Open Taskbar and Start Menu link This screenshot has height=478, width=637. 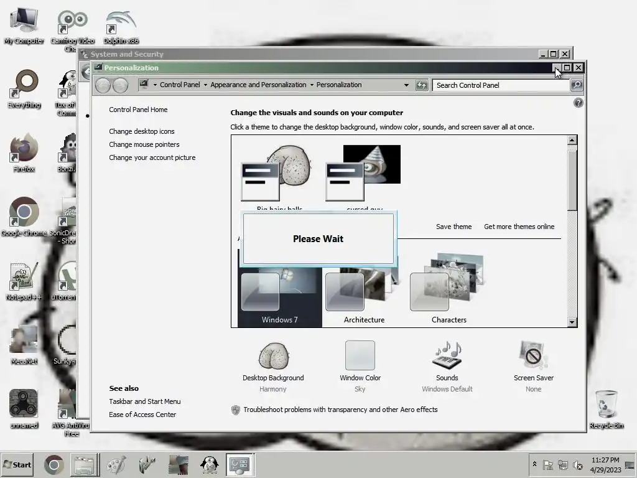coord(144,401)
